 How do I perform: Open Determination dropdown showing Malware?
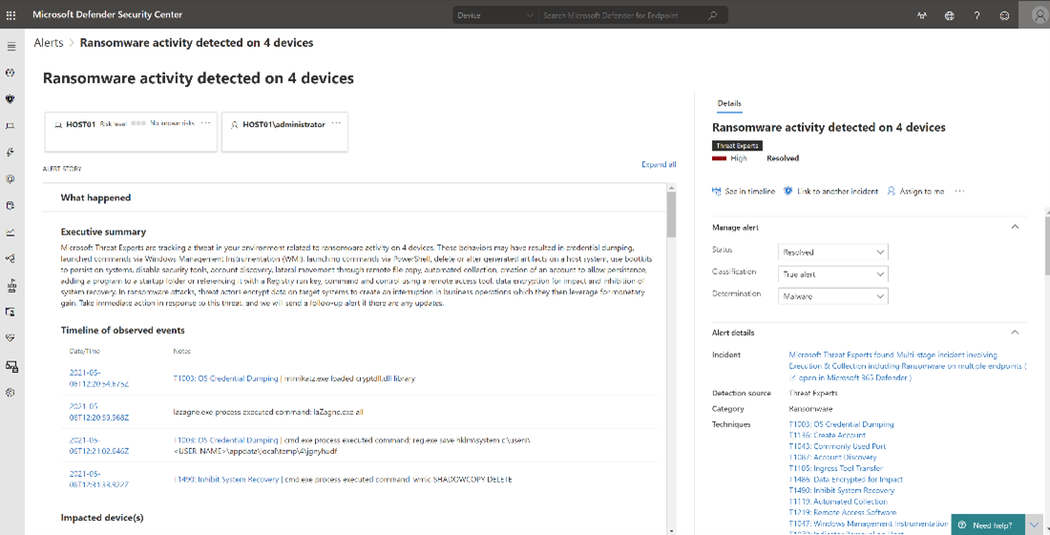click(x=833, y=297)
